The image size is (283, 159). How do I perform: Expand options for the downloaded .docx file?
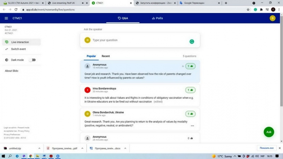[126, 148]
